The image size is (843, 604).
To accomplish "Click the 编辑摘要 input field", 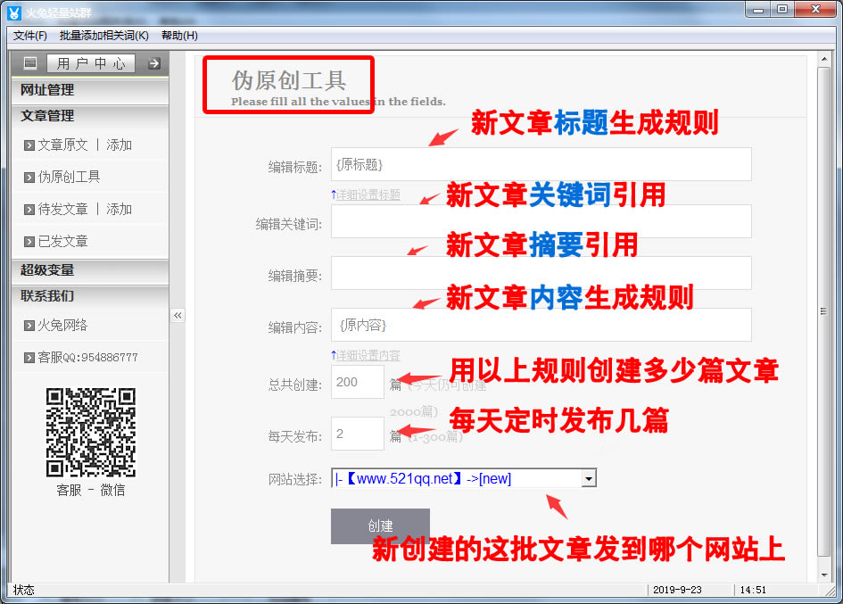I will pyautogui.click(x=541, y=273).
